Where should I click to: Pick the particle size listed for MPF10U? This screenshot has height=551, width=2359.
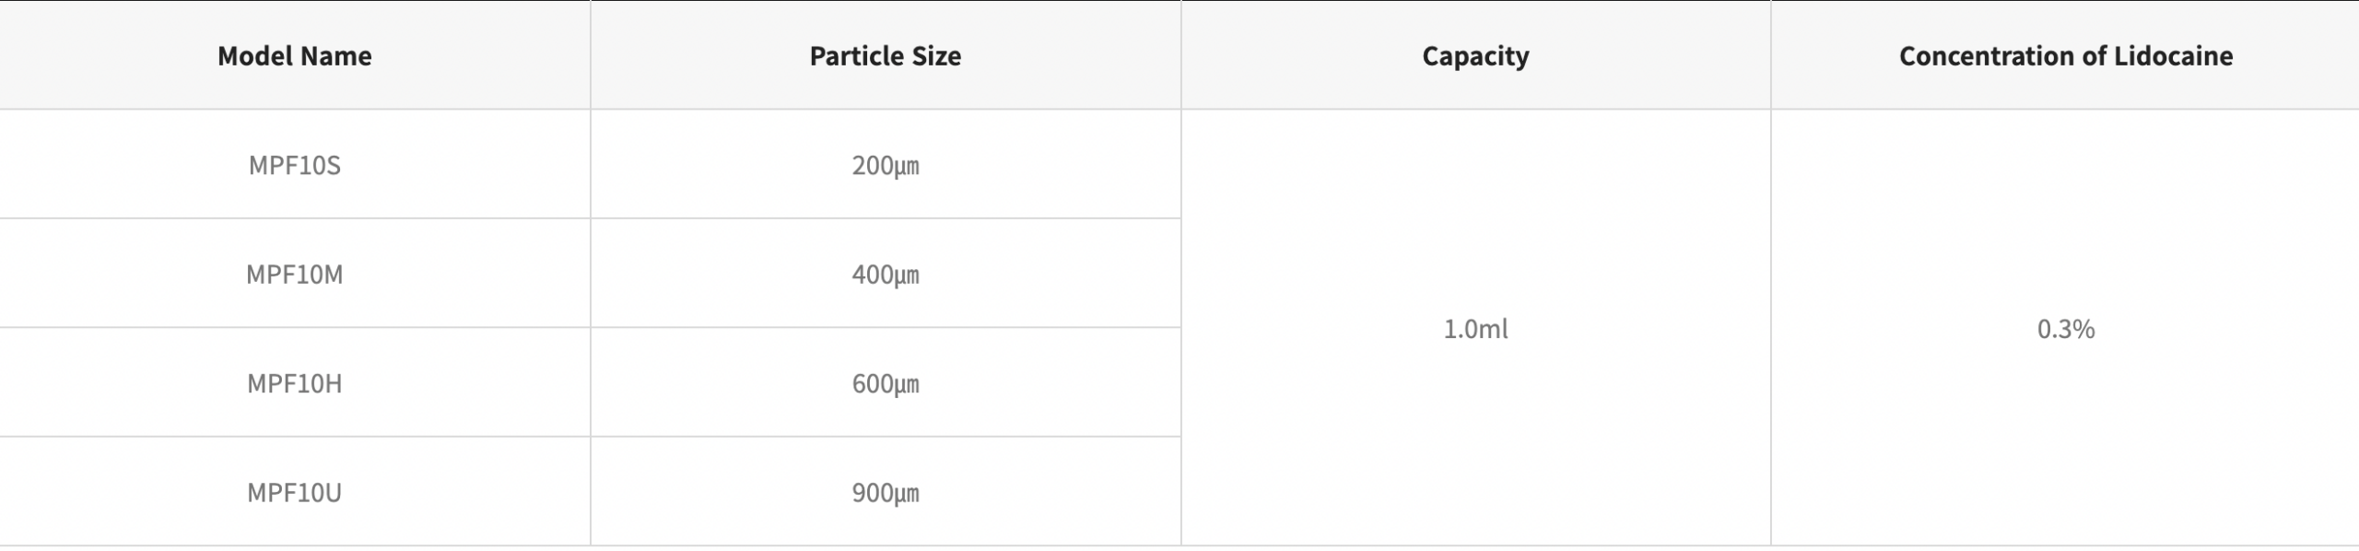click(885, 493)
